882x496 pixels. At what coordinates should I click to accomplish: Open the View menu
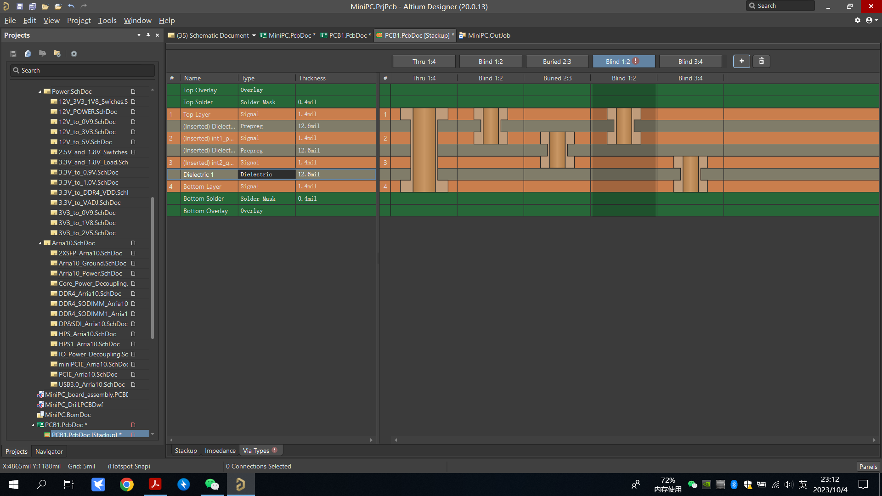(51, 20)
